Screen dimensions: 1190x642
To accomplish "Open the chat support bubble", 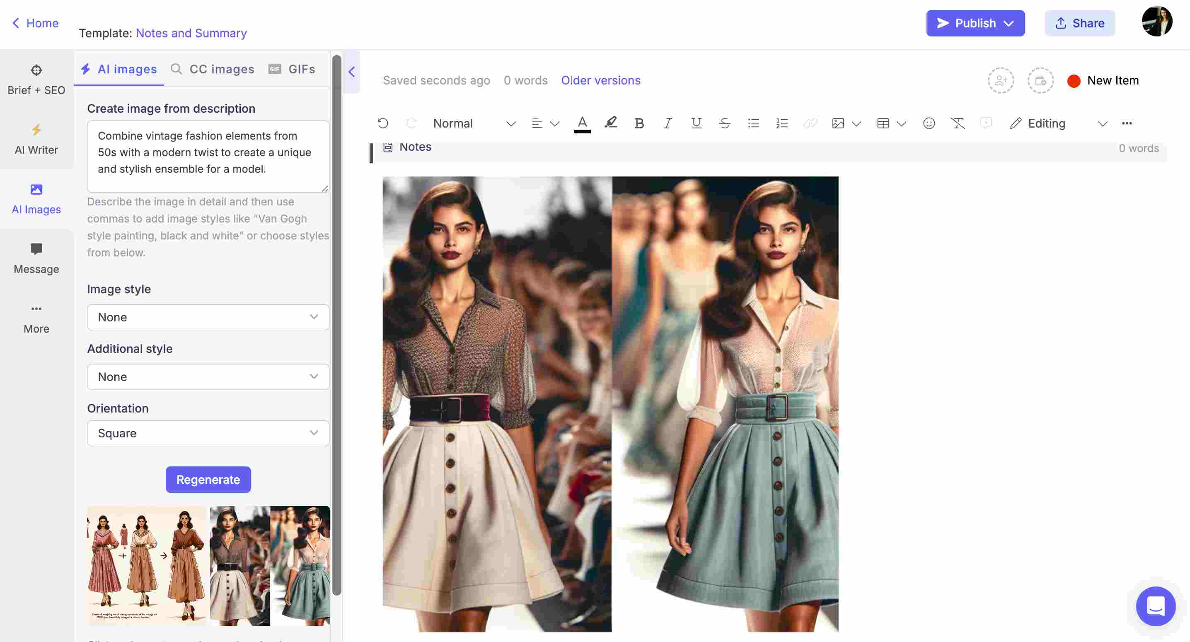I will tap(1156, 606).
